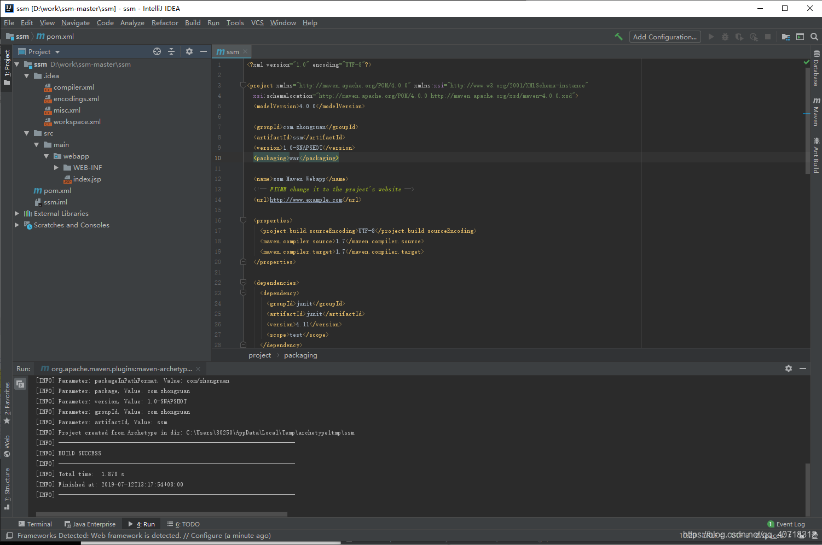Screen dimensions: 822x545
Task: Close the maven-archetype Run tab
Action: [x=198, y=369]
